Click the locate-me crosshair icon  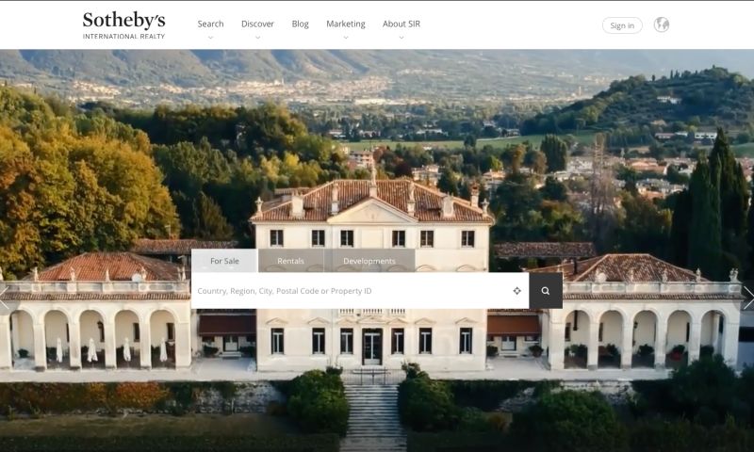coord(516,291)
